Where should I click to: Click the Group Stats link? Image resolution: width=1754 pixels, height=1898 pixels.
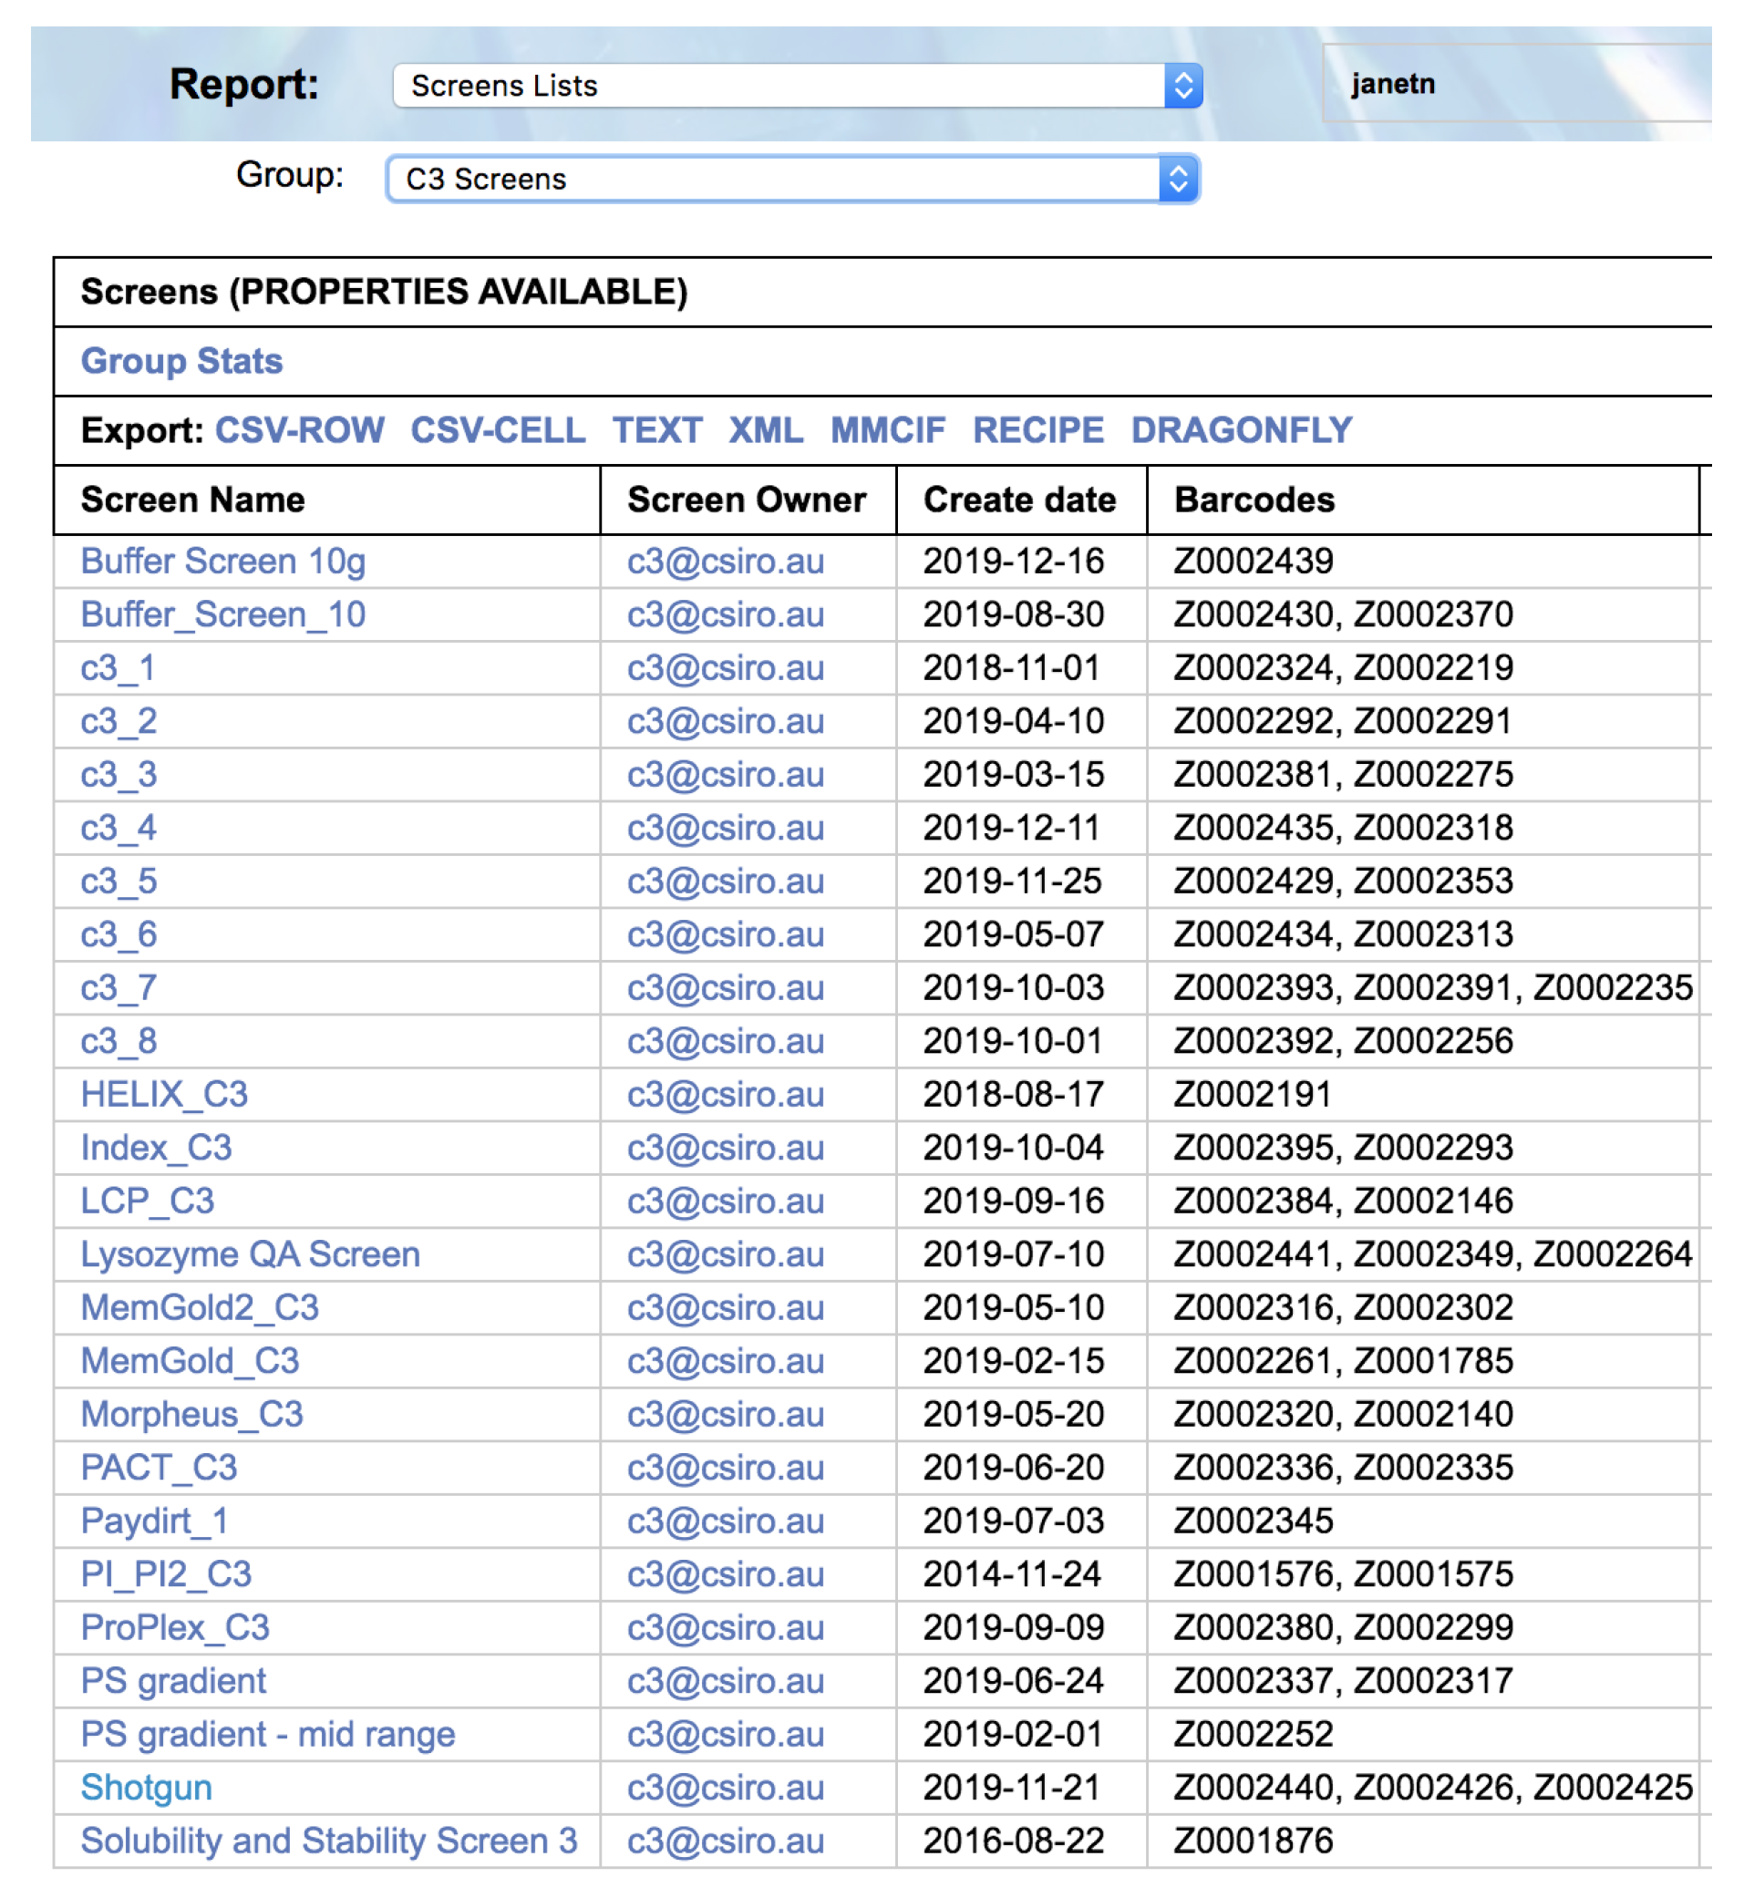point(181,362)
